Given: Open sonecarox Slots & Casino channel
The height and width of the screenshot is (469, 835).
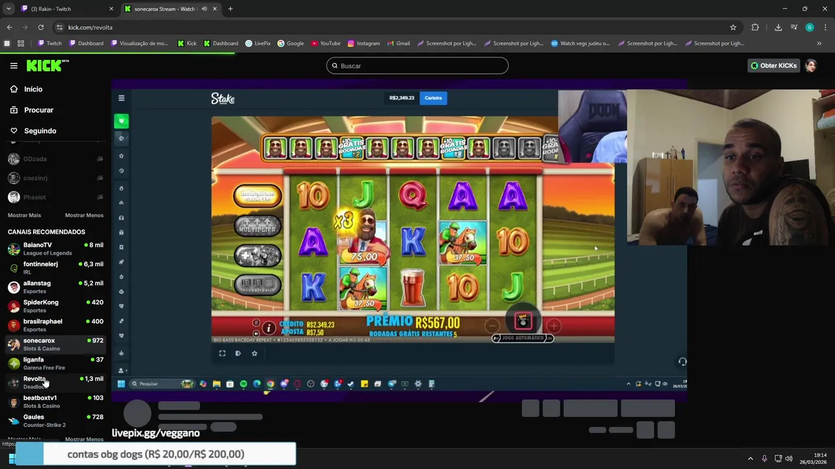Looking at the screenshot, I should point(55,344).
